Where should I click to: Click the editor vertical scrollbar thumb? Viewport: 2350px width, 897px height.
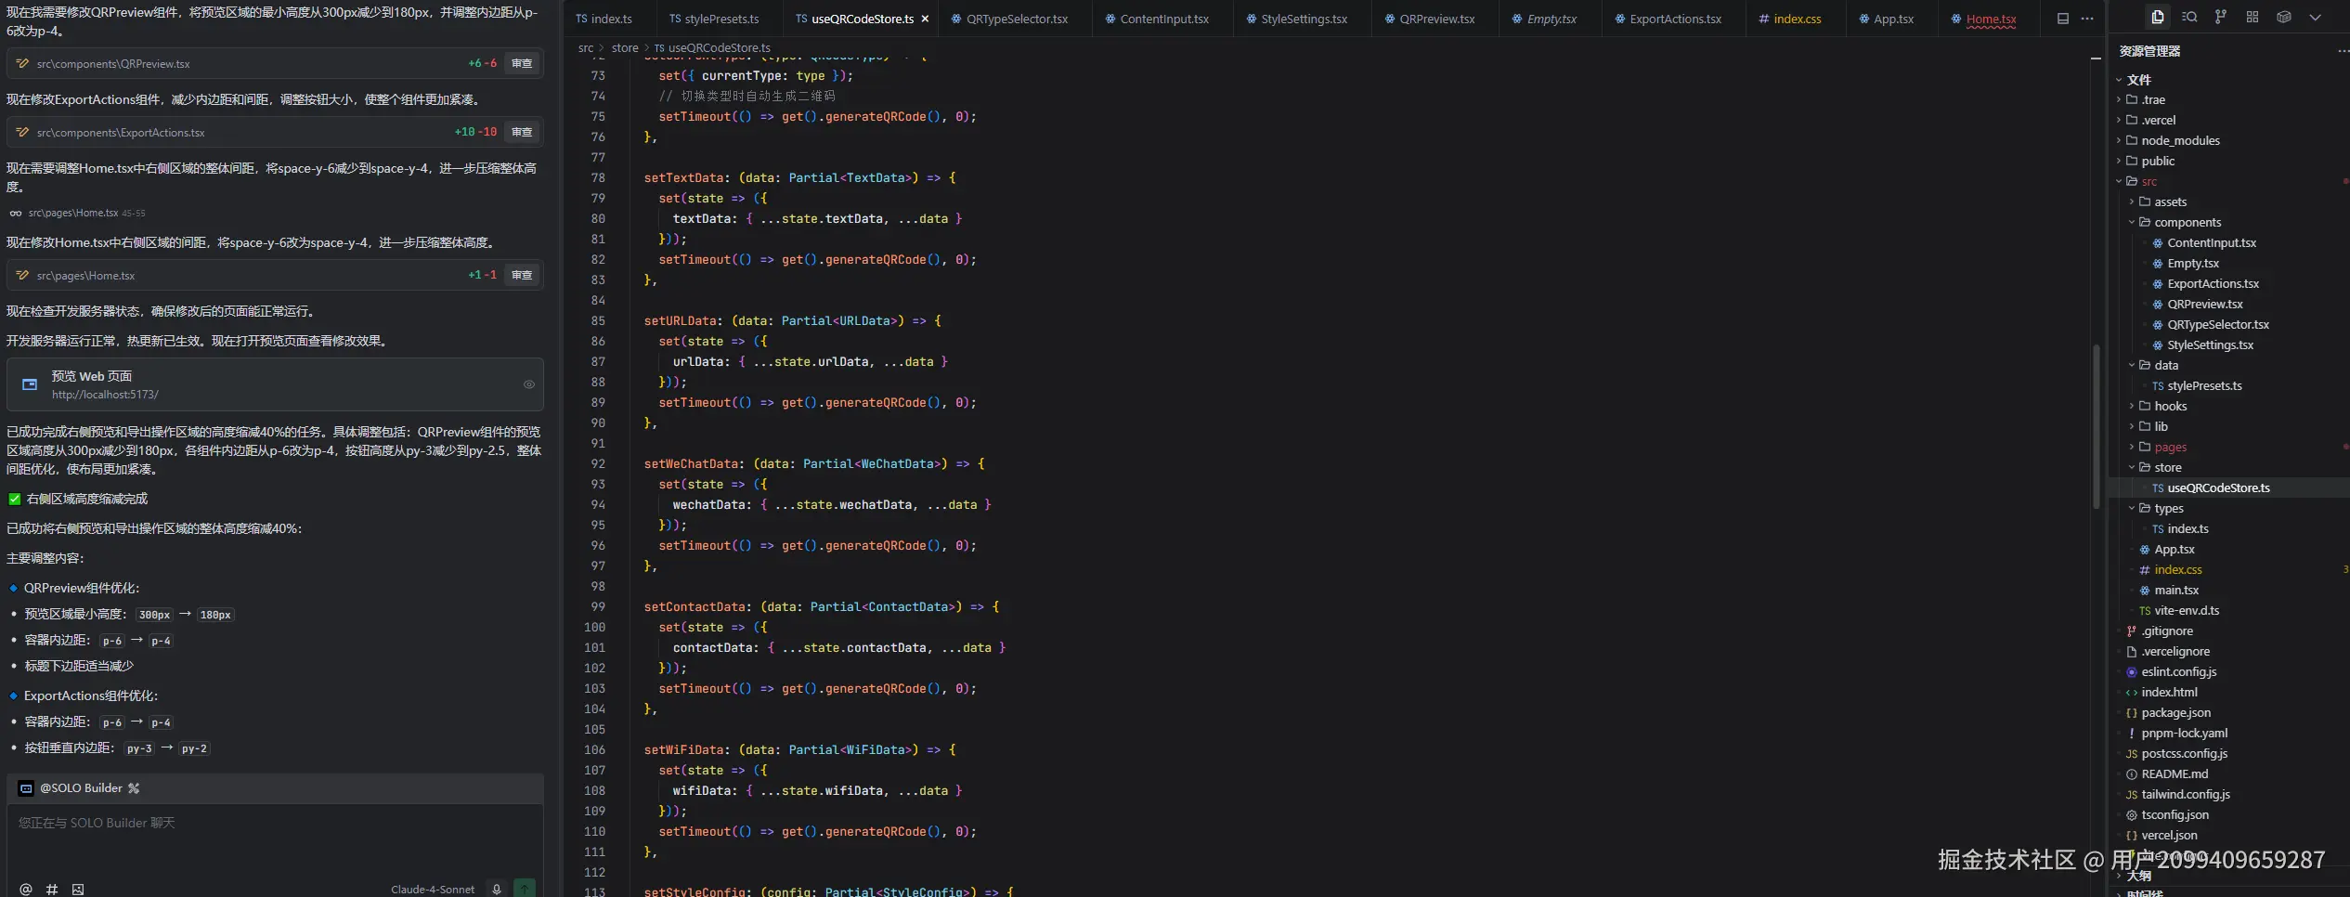(2096, 427)
